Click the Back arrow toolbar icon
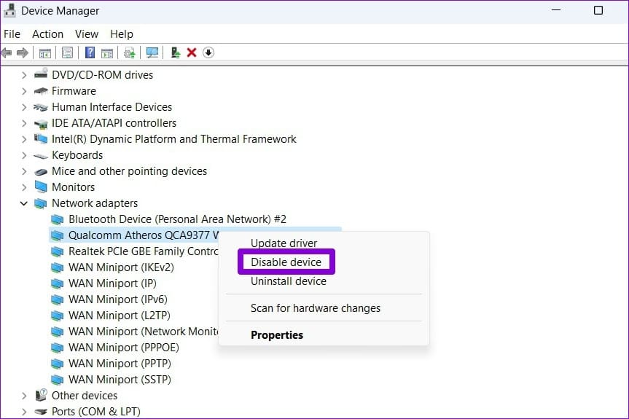629x419 pixels. tap(7, 52)
